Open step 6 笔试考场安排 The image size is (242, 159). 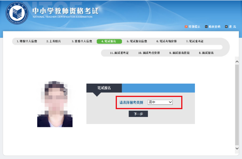pos(166,41)
